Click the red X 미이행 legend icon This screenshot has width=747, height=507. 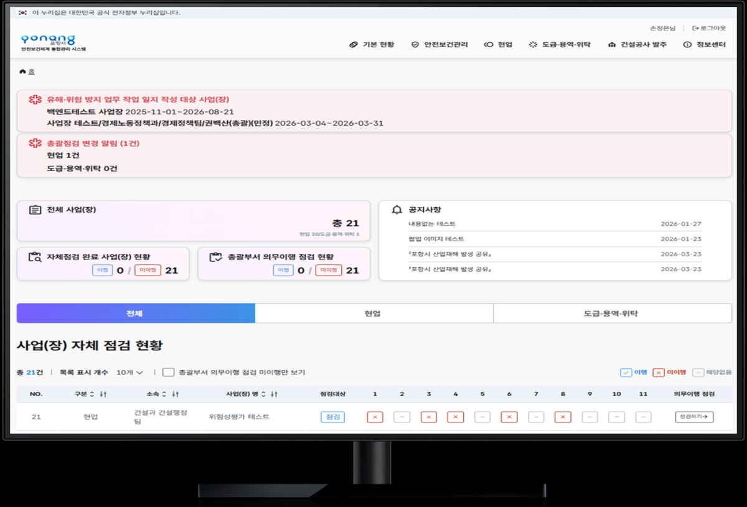pyautogui.click(x=659, y=373)
